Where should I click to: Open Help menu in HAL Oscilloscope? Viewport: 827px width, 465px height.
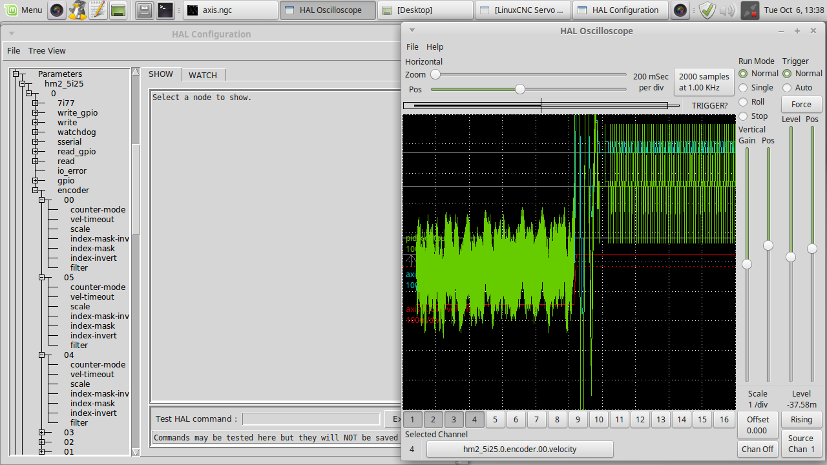pyautogui.click(x=435, y=46)
